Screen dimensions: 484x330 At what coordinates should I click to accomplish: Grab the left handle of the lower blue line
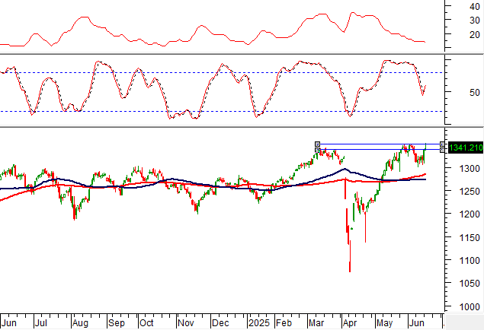pos(317,150)
